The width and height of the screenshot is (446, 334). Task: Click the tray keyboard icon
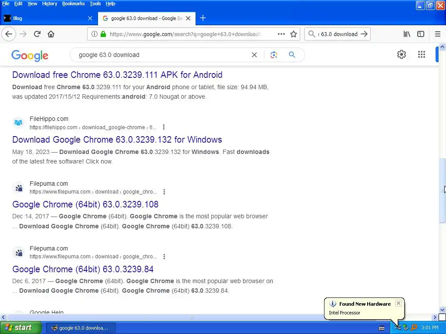382,328
